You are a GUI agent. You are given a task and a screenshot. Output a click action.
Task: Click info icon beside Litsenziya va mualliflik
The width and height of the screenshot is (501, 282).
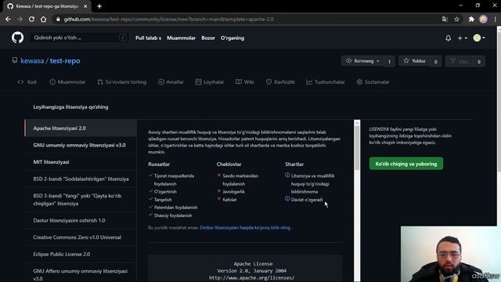point(287,175)
